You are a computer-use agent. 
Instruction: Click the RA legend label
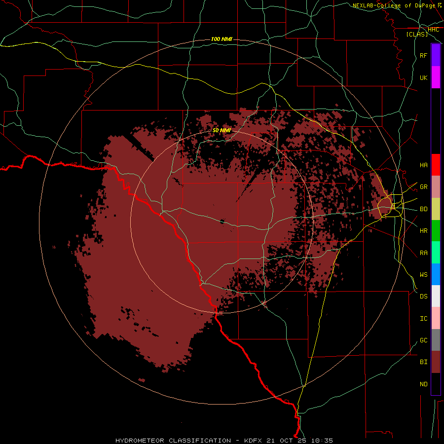pos(423,253)
